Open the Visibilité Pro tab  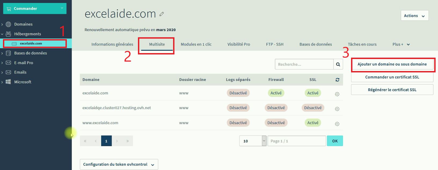[x=239, y=44]
